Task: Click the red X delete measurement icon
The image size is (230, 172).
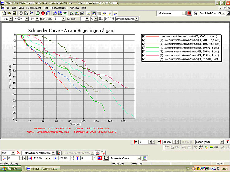Action: 19,152
